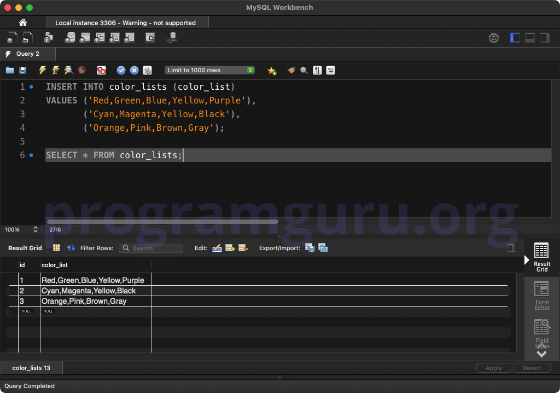Create a new view icon

[x=100, y=38]
